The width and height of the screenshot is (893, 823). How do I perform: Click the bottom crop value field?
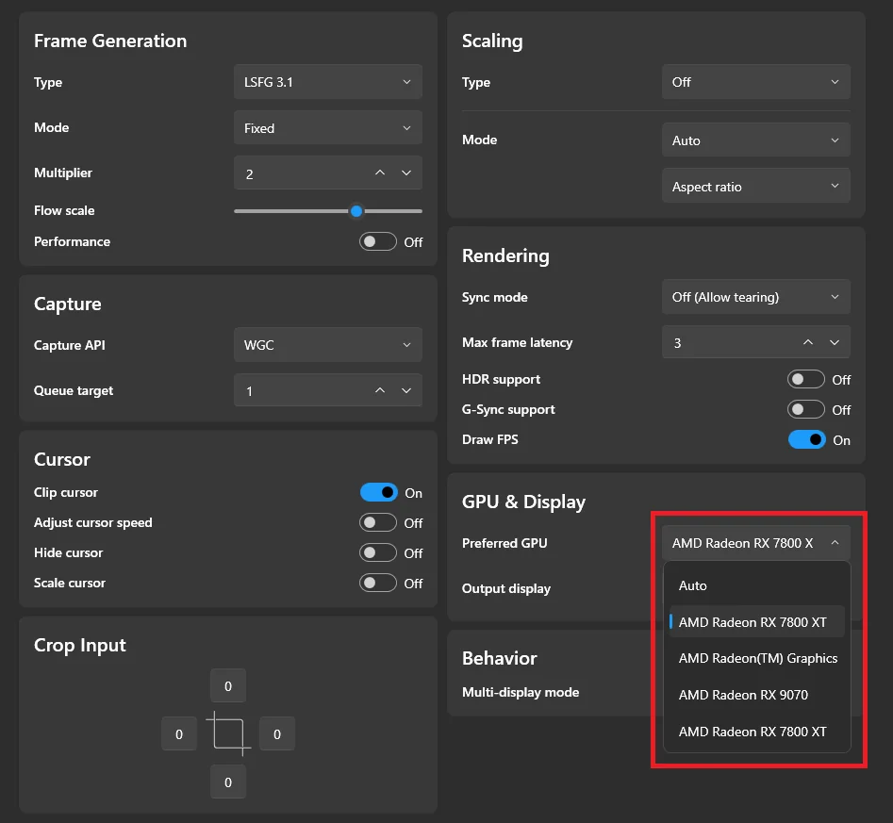coord(228,782)
